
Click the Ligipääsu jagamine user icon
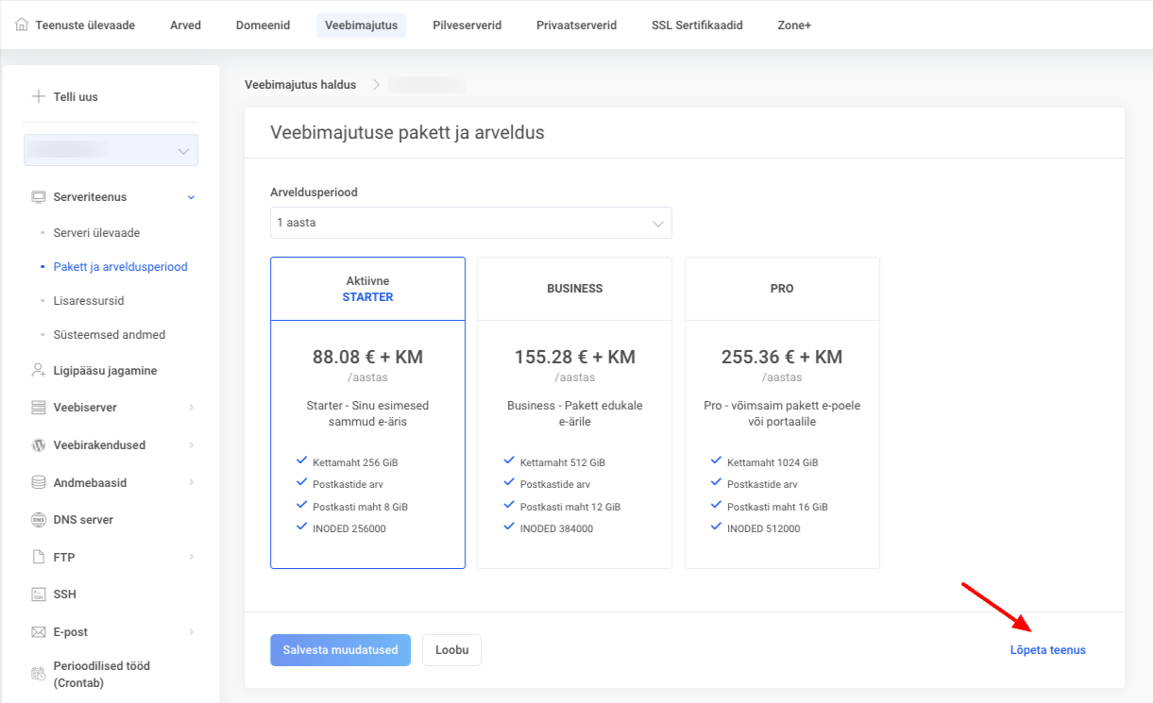tap(39, 371)
